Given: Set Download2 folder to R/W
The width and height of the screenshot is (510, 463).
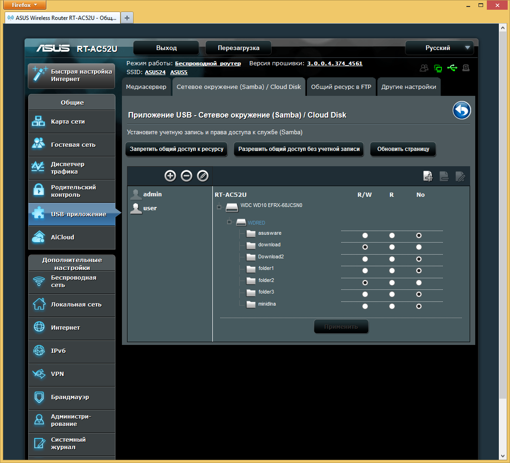Looking at the screenshot, I should click(x=365, y=259).
